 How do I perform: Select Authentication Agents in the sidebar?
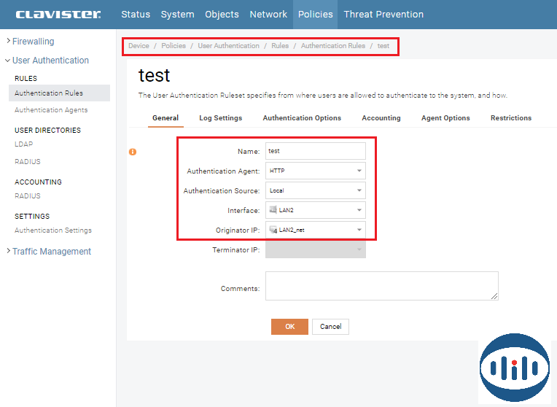51,110
